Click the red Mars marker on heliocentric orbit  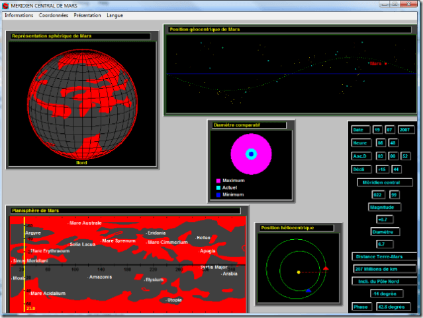point(326,268)
